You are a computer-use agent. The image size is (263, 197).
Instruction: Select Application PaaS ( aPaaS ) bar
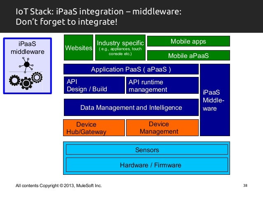pyautogui.click(x=131, y=69)
